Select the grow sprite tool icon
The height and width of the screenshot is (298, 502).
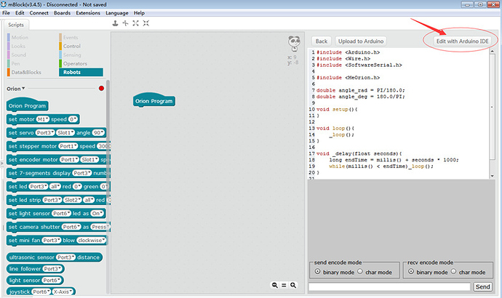[136, 23]
